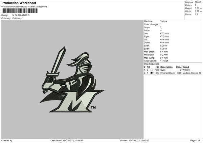Click the Madeira Classic 40 brand entry
The height and width of the screenshot is (143, 203).
coord(192,73)
